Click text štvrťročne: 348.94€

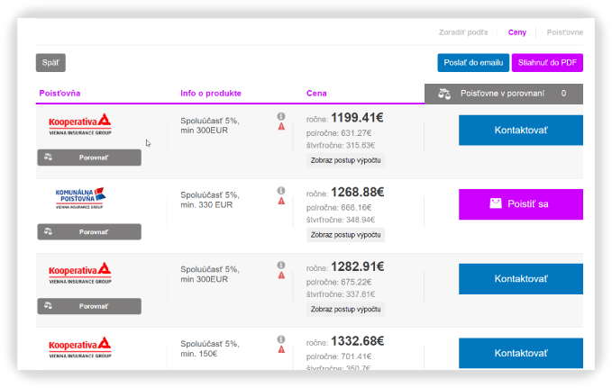341,220
